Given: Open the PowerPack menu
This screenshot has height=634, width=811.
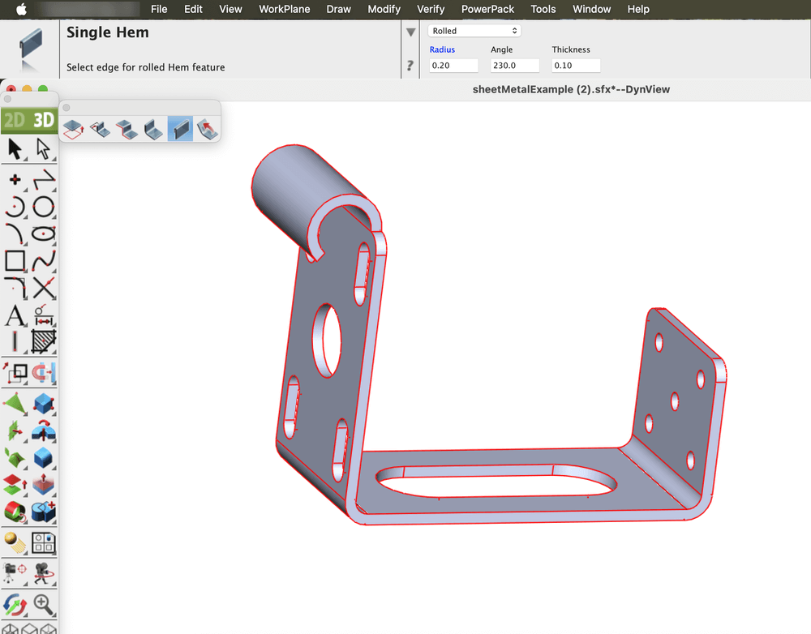Looking at the screenshot, I should click(487, 9).
